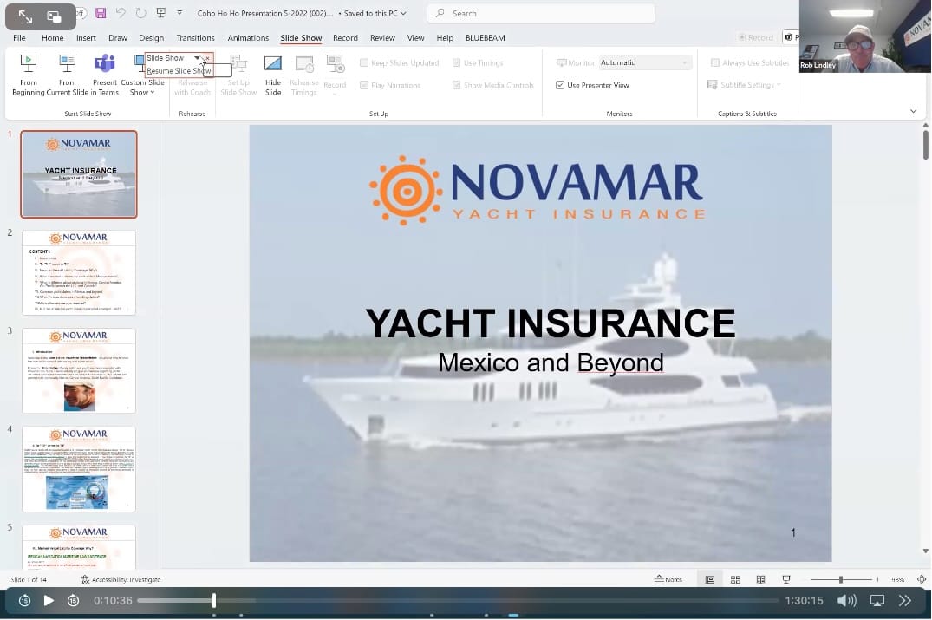This screenshot has height=620, width=932.
Task: Skip forward 15 seconds in video
Action: click(73, 600)
